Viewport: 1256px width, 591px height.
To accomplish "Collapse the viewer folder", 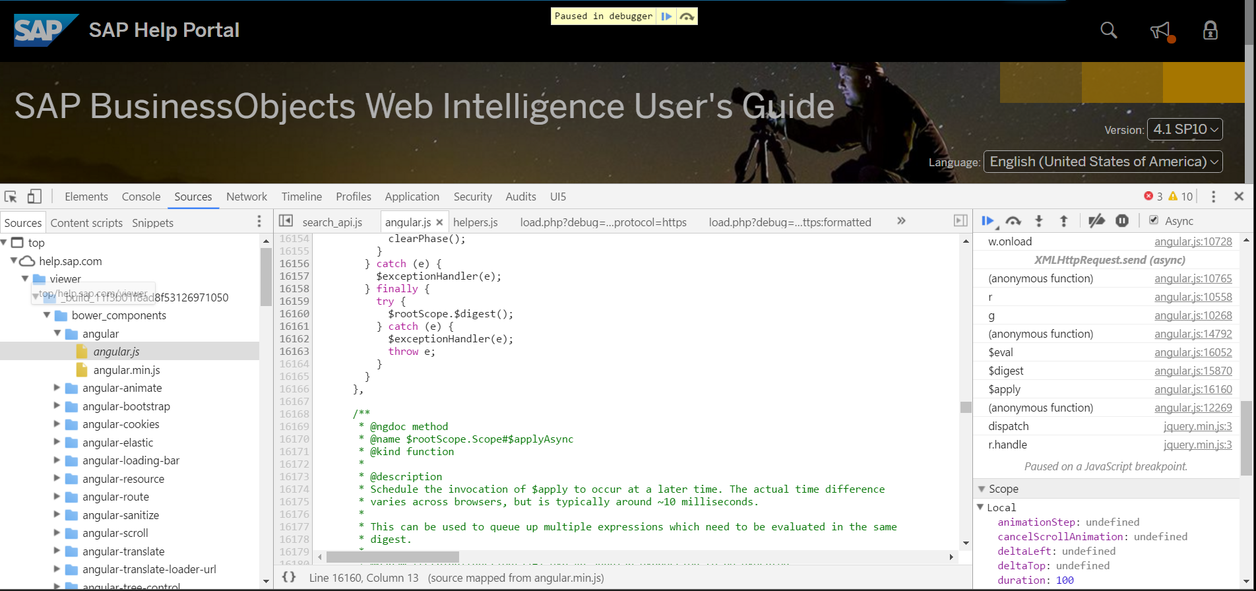I will 25,279.
